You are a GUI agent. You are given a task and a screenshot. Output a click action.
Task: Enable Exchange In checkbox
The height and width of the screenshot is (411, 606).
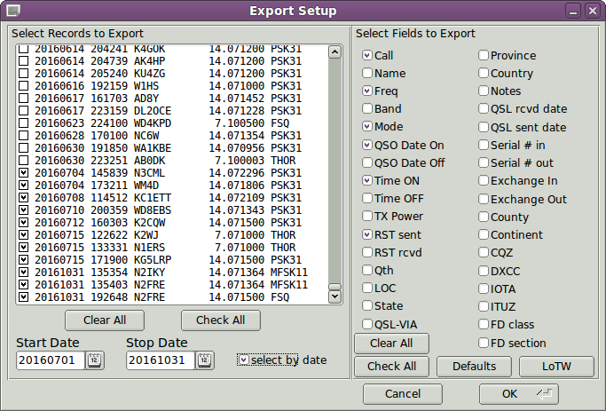click(x=483, y=180)
